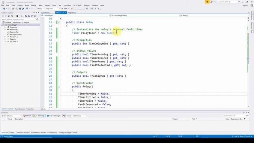Switch to the Team Explorer tab

coord(20,109)
